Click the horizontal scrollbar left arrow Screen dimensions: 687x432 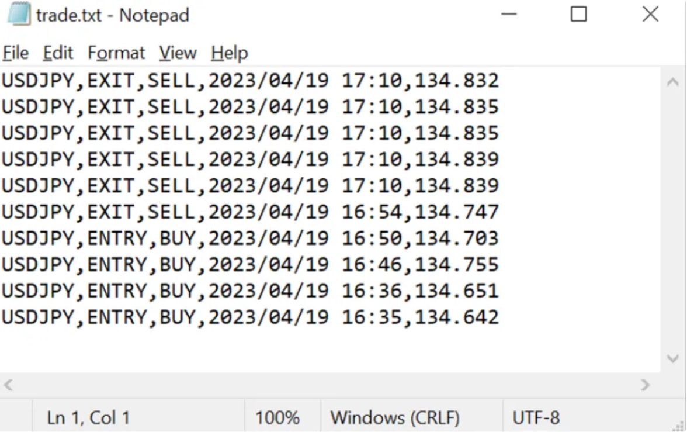pos(9,385)
